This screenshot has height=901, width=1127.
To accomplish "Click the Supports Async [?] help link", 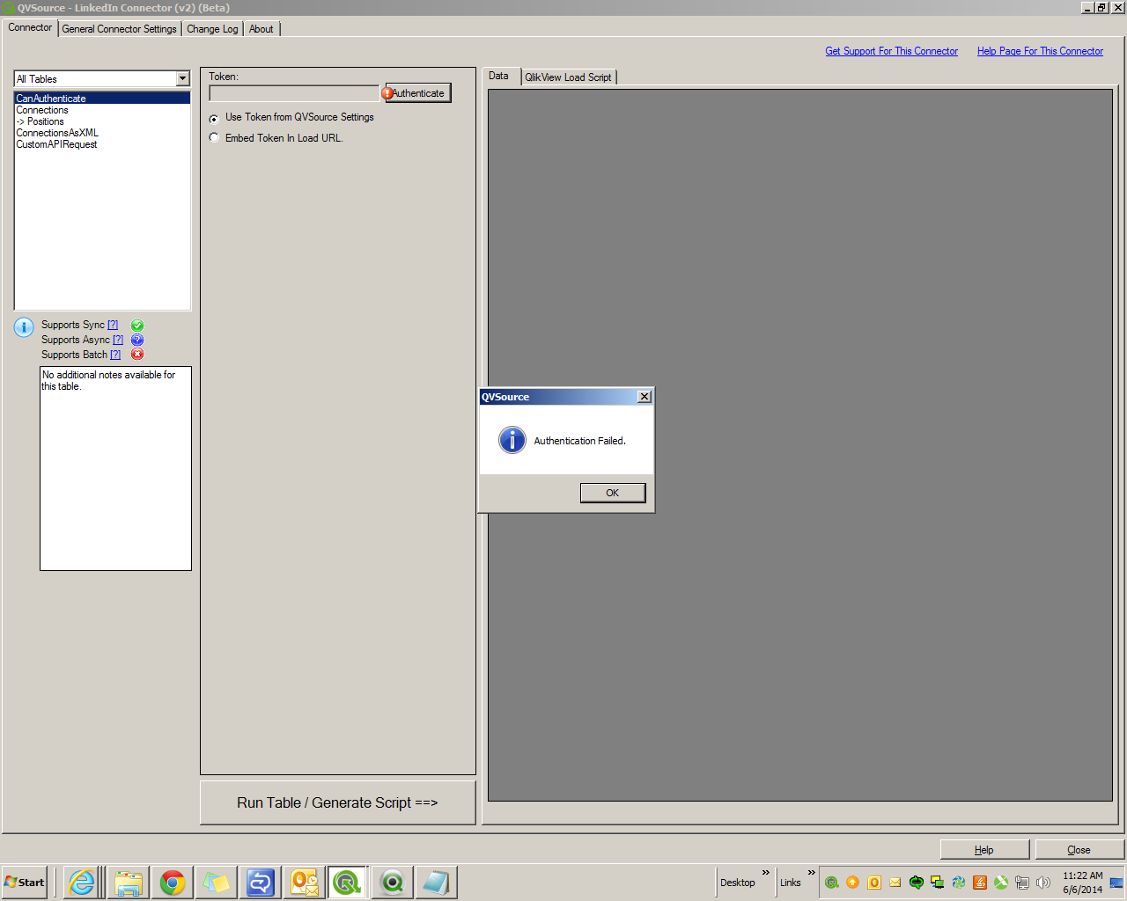I will [x=118, y=340].
